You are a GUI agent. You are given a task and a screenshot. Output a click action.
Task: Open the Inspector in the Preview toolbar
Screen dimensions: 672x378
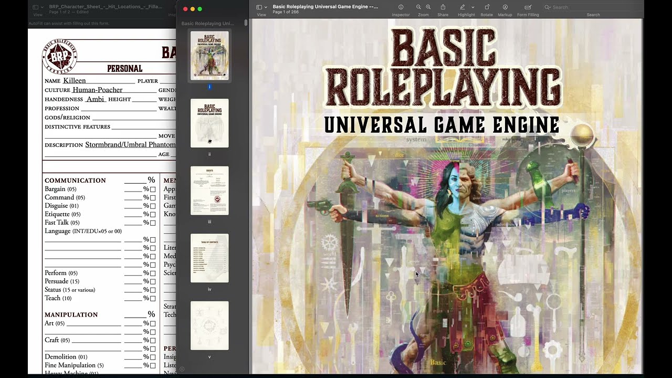click(x=401, y=7)
